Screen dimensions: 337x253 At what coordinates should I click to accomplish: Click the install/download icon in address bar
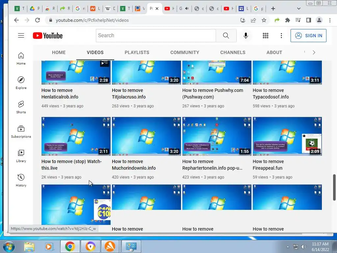(243, 20)
